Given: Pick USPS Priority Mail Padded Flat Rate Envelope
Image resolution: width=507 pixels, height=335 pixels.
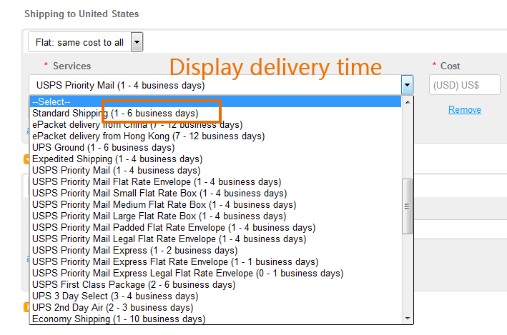Looking at the screenshot, I should coord(216,228).
